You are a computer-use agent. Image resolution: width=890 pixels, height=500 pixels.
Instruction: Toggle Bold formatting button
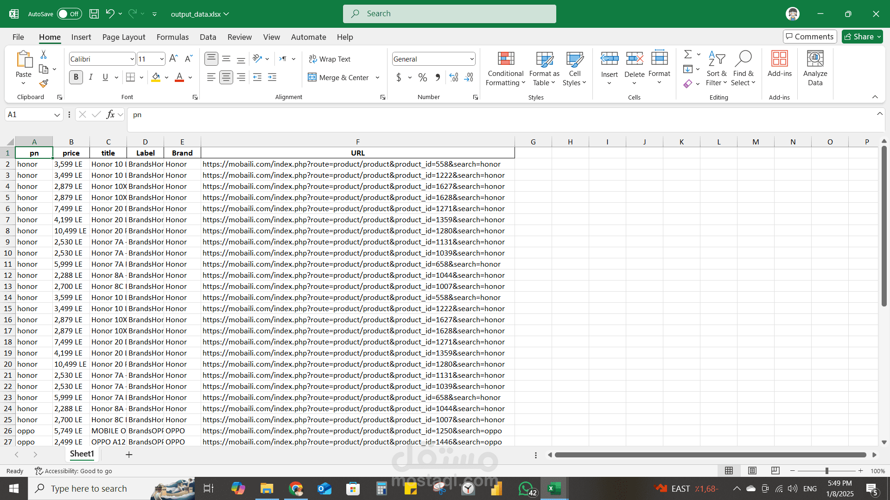(x=76, y=77)
